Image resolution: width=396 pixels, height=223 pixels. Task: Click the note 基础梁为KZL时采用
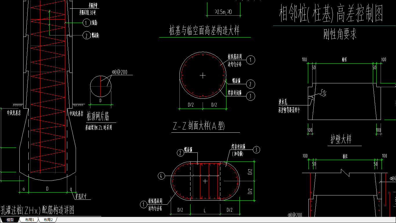coord(98,127)
